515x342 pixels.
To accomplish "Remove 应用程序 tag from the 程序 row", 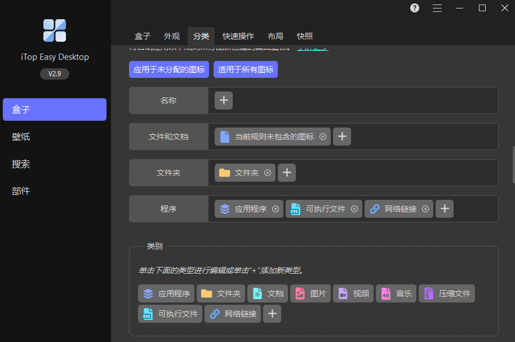I will (276, 209).
